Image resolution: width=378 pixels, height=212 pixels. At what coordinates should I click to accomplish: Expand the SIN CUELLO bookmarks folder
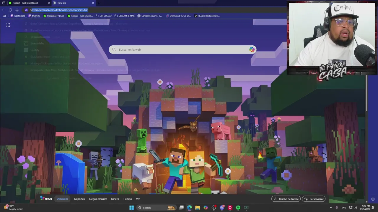tap(104, 16)
